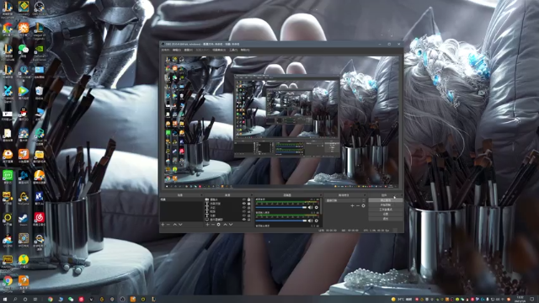Open source properties via Sources dock gear icon
Image resolution: width=539 pixels, height=303 pixels.
pos(218,225)
